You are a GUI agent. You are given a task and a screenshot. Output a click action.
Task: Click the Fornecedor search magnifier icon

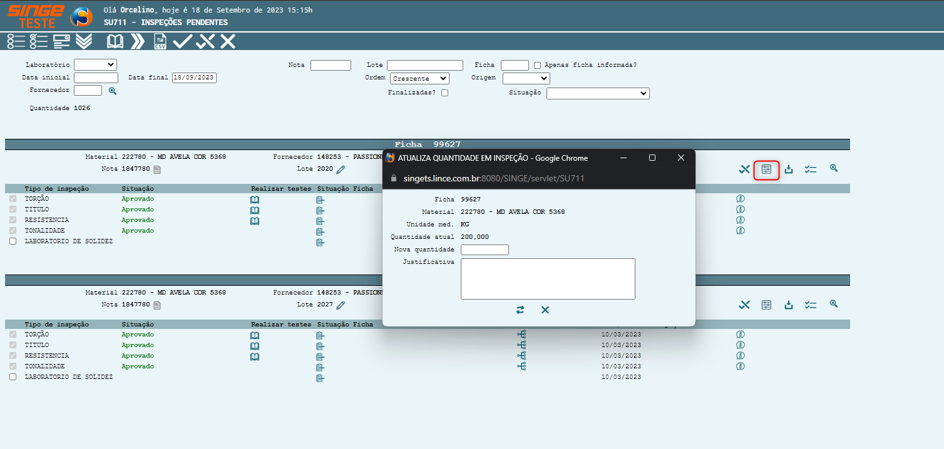113,91
